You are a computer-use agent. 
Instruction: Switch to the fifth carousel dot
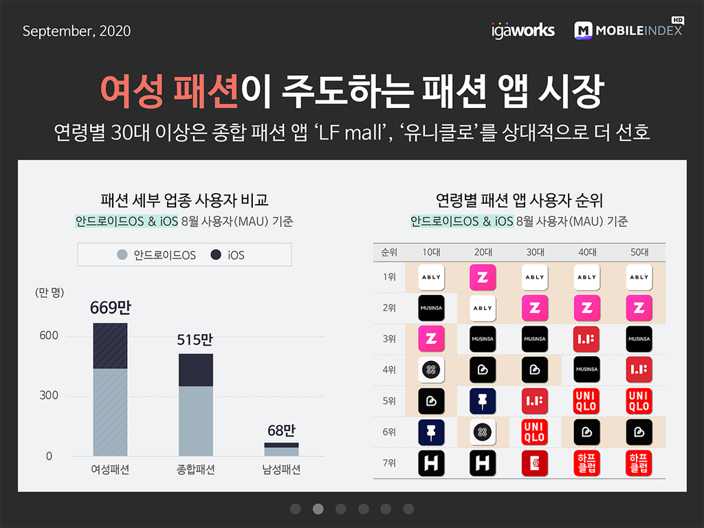[x=386, y=509]
